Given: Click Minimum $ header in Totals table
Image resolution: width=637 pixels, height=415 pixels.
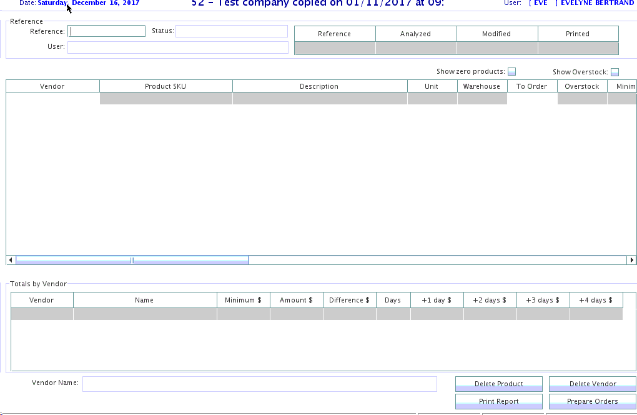Looking at the screenshot, I should coord(243,300).
